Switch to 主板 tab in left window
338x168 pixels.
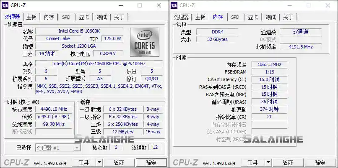coord(31,17)
